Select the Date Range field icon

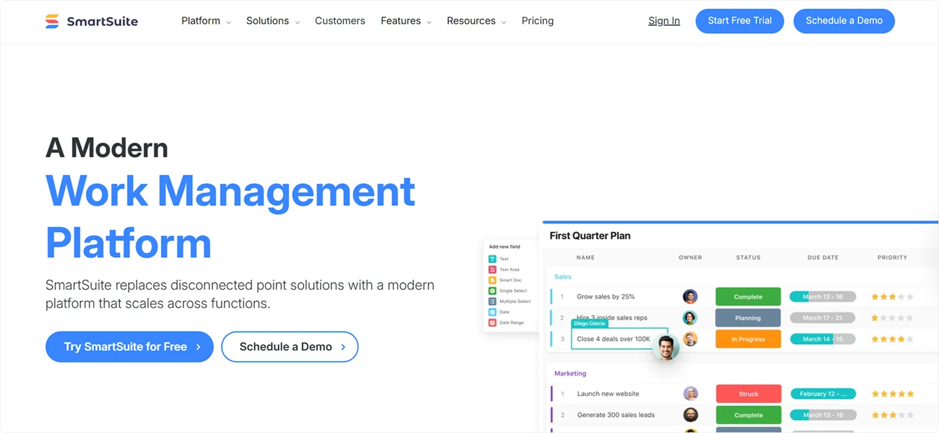tap(492, 323)
